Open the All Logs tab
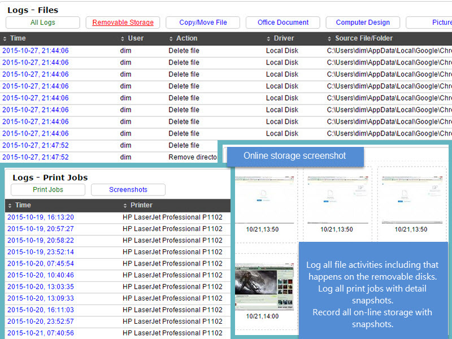 click(x=42, y=23)
